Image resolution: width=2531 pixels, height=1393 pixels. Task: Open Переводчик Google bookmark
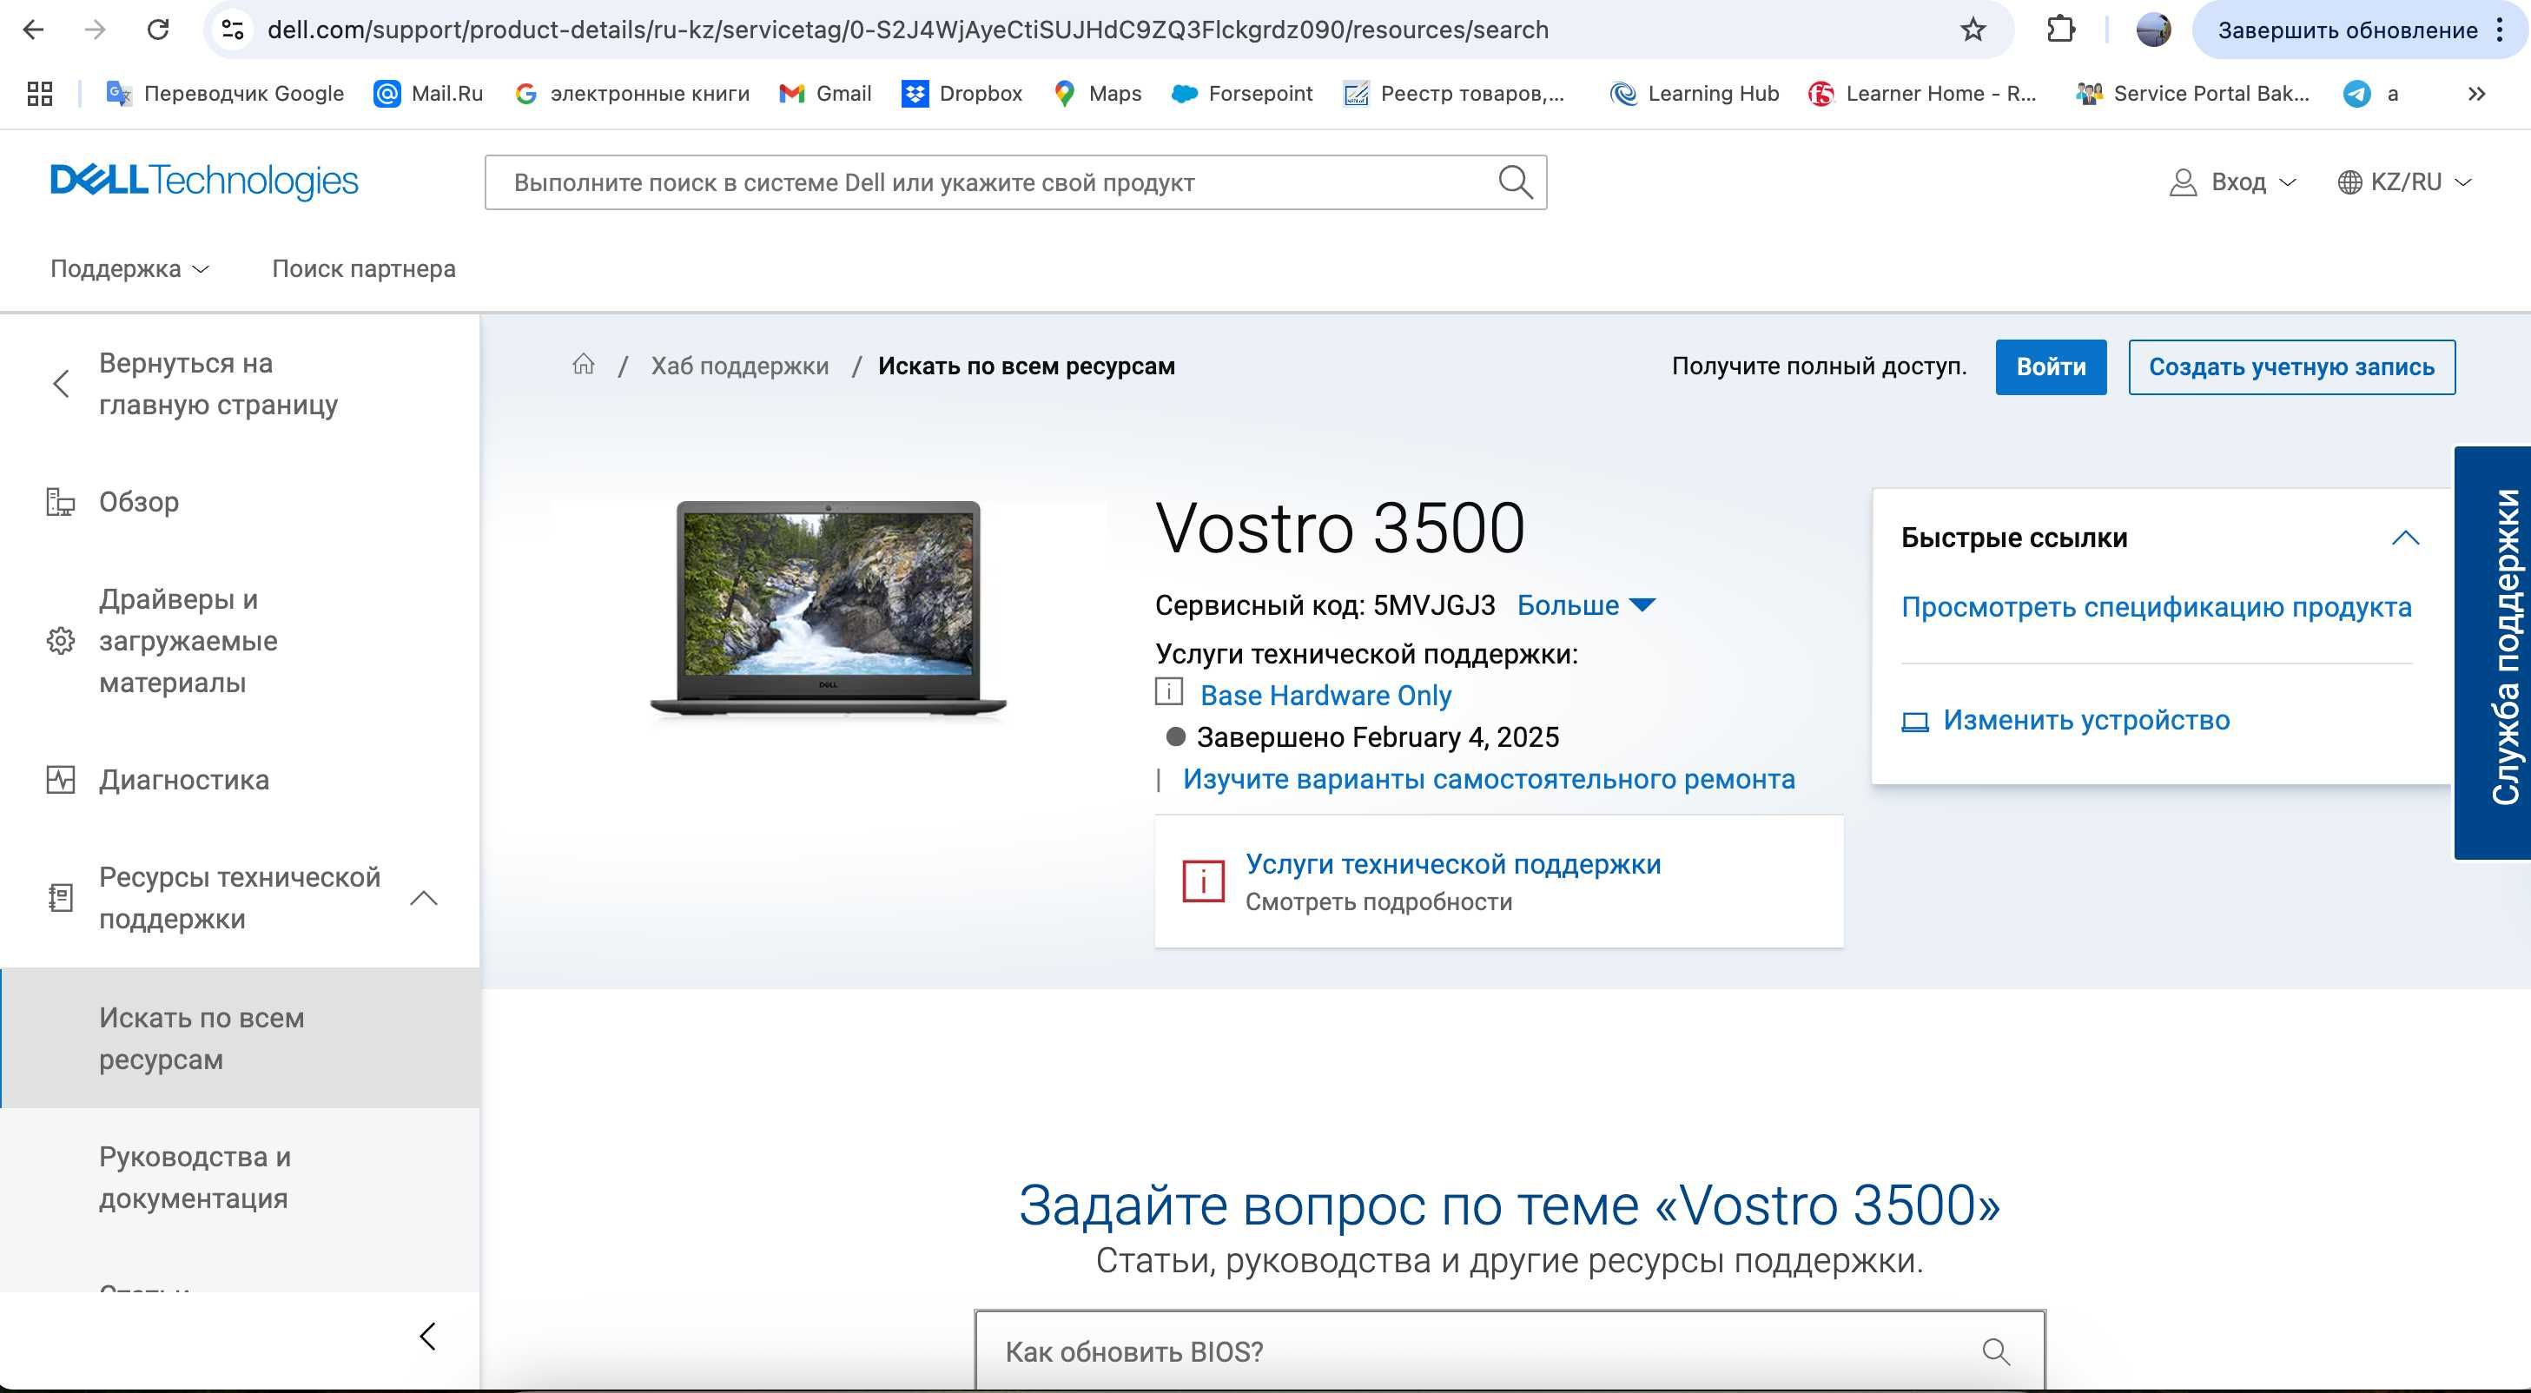point(225,93)
